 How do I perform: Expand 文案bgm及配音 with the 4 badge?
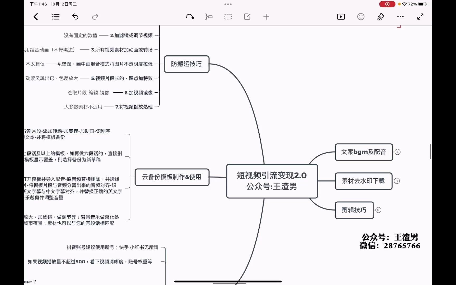(x=397, y=152)
